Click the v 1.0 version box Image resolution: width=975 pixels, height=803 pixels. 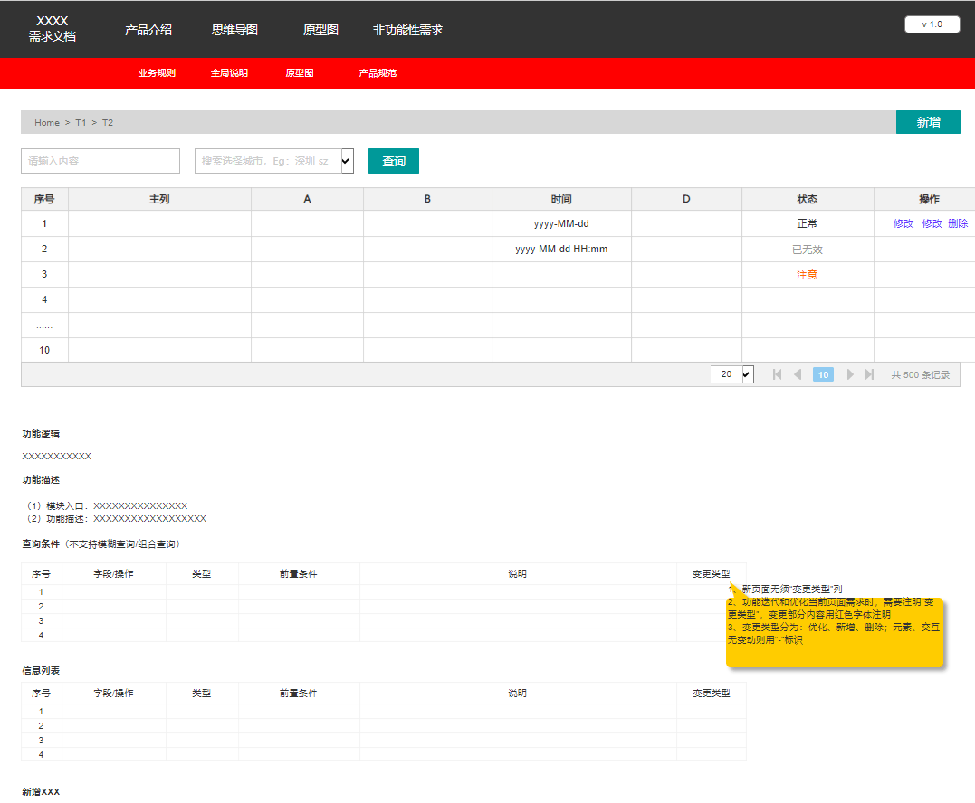point(932,24)
